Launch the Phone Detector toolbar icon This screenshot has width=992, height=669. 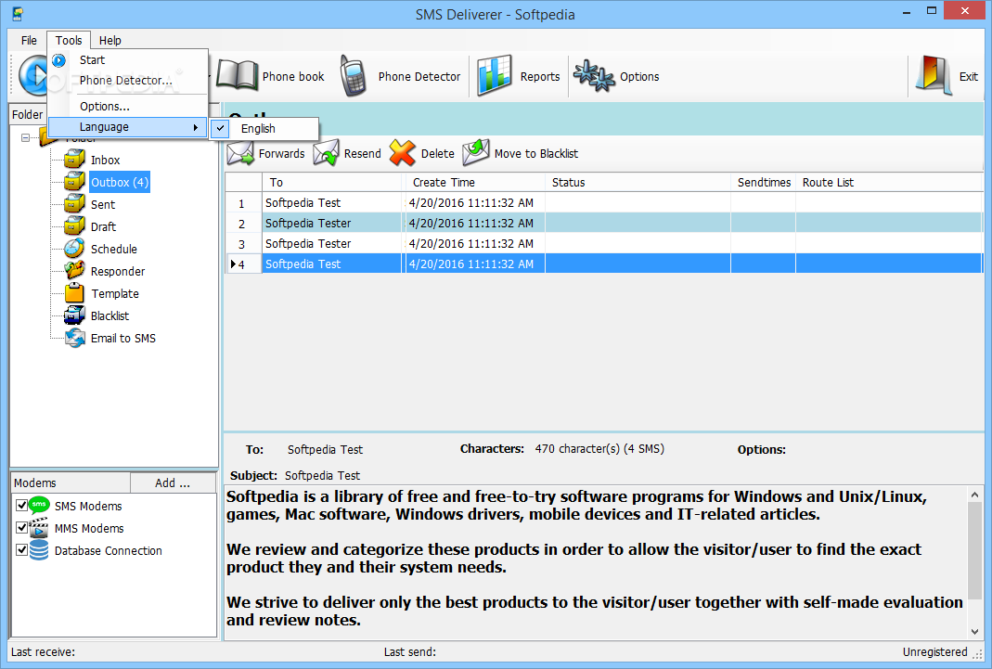click(x=353, y=76)
